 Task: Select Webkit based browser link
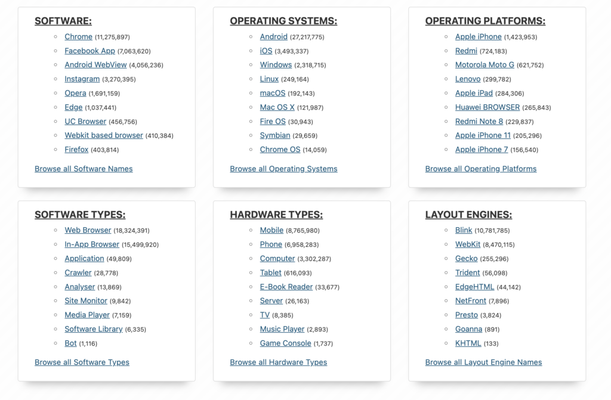(104, 135)
